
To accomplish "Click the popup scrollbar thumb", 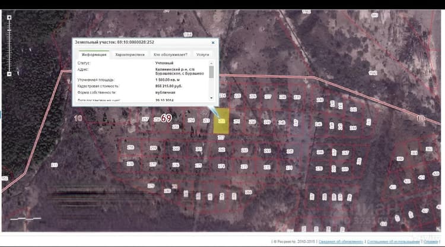I will [x=211, y=72].
